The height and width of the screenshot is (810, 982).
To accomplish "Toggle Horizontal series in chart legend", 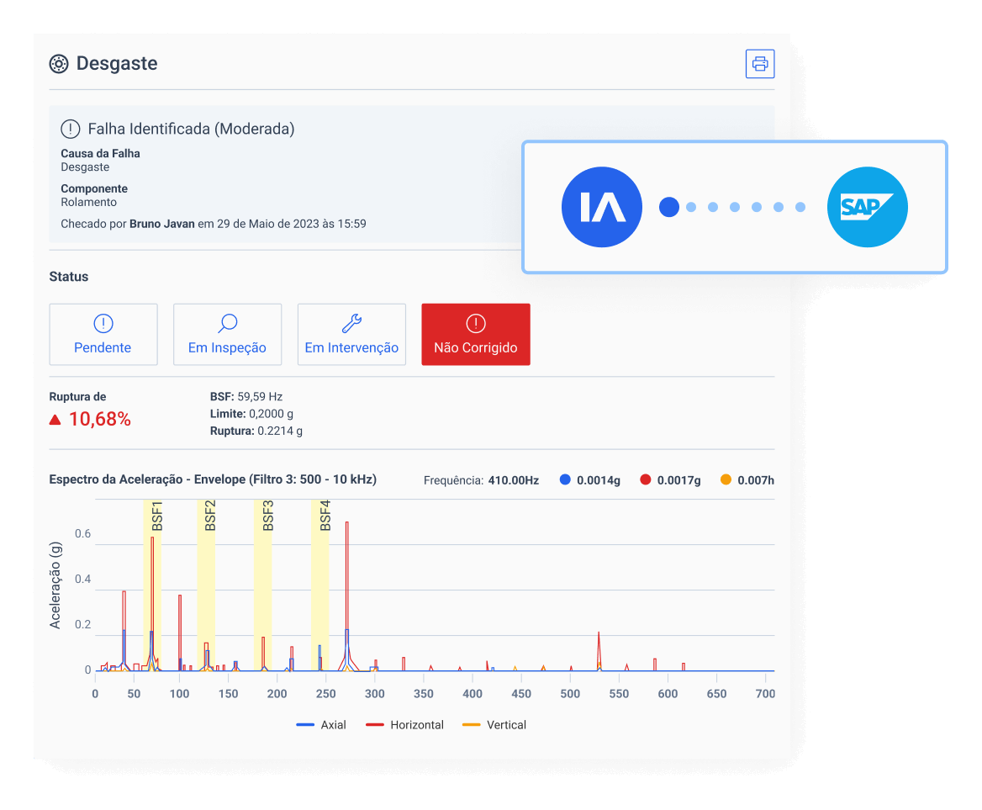I will 407,725.
